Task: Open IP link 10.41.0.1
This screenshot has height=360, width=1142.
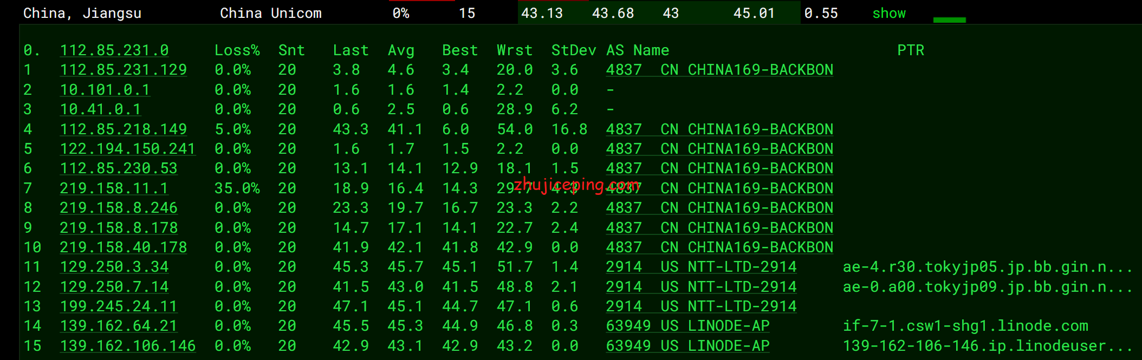Action: coord(100,109)
